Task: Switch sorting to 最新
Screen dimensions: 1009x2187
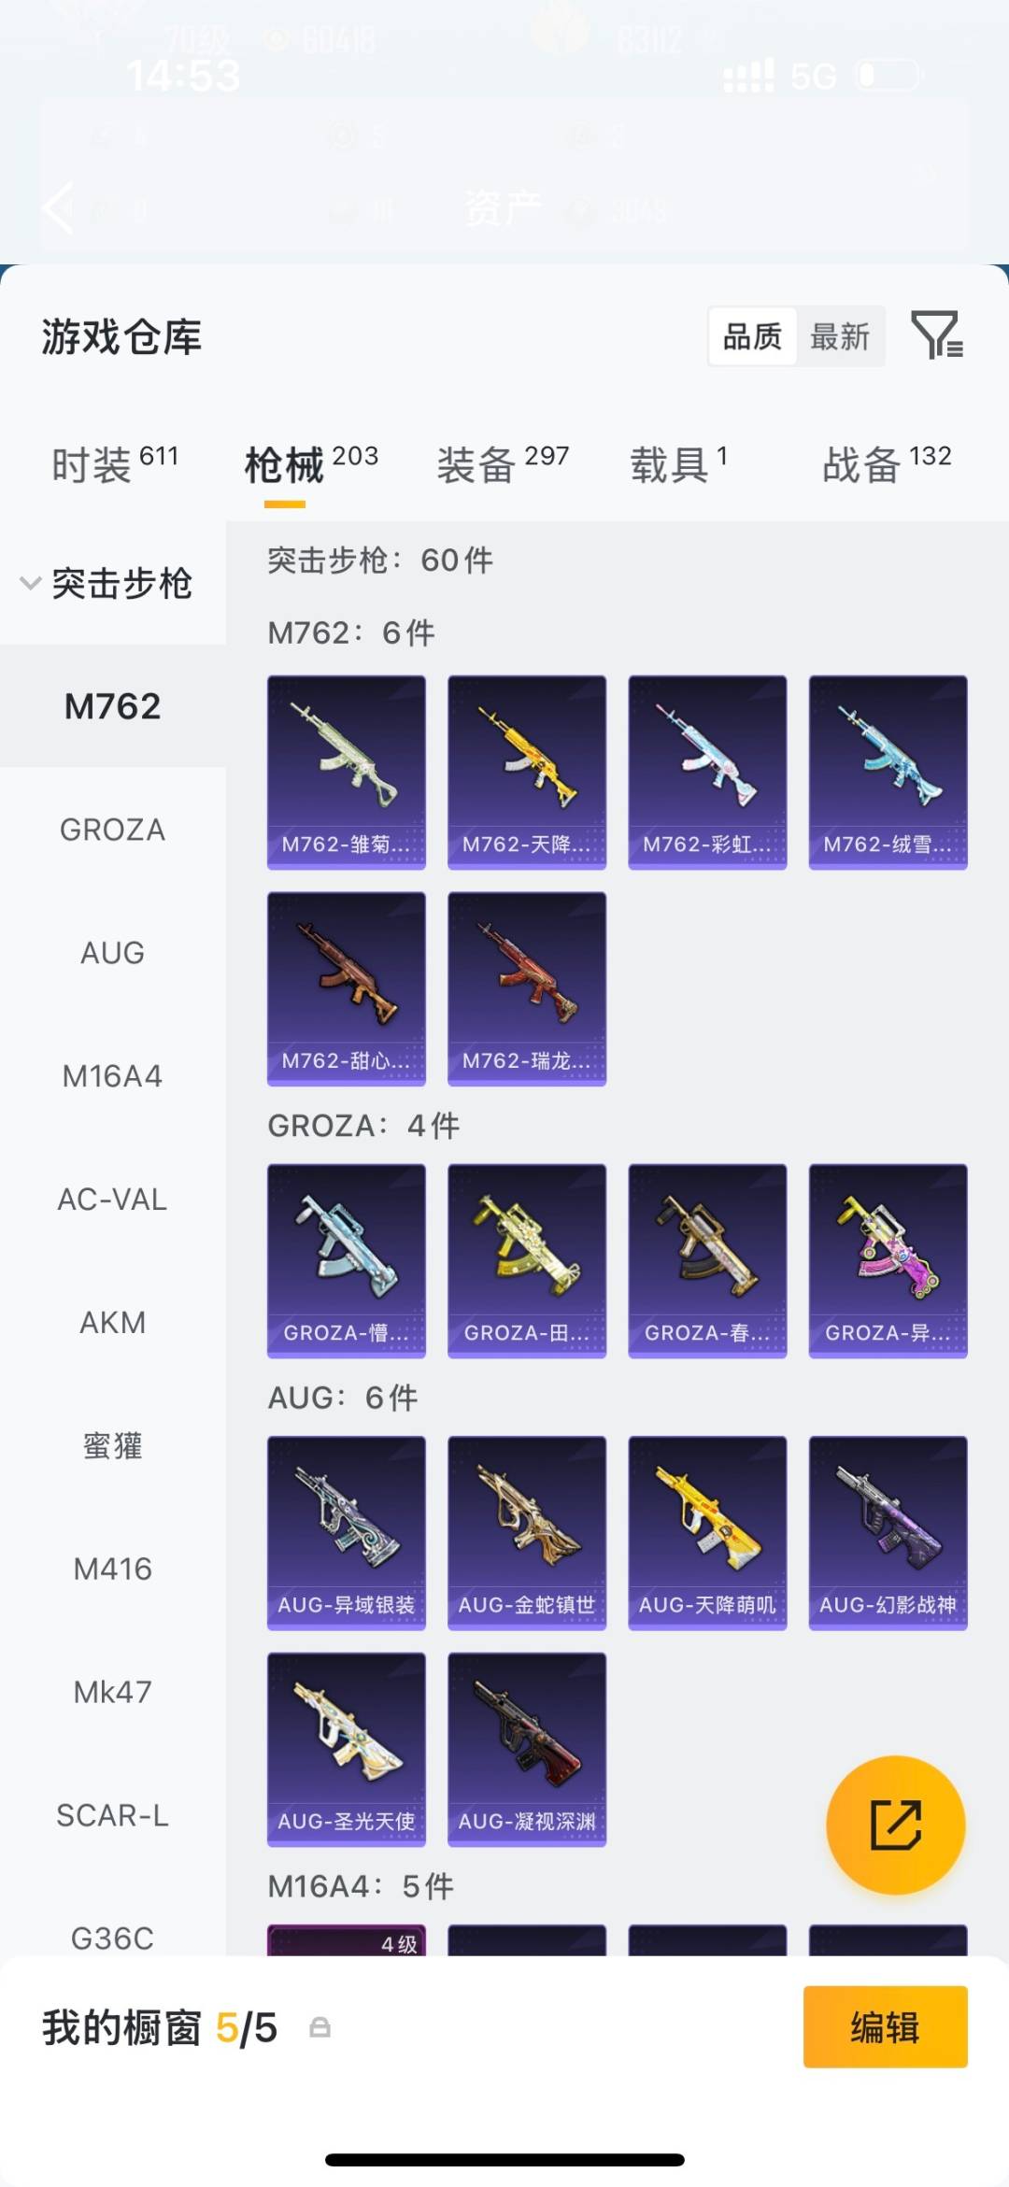Action: pos(840,336)
